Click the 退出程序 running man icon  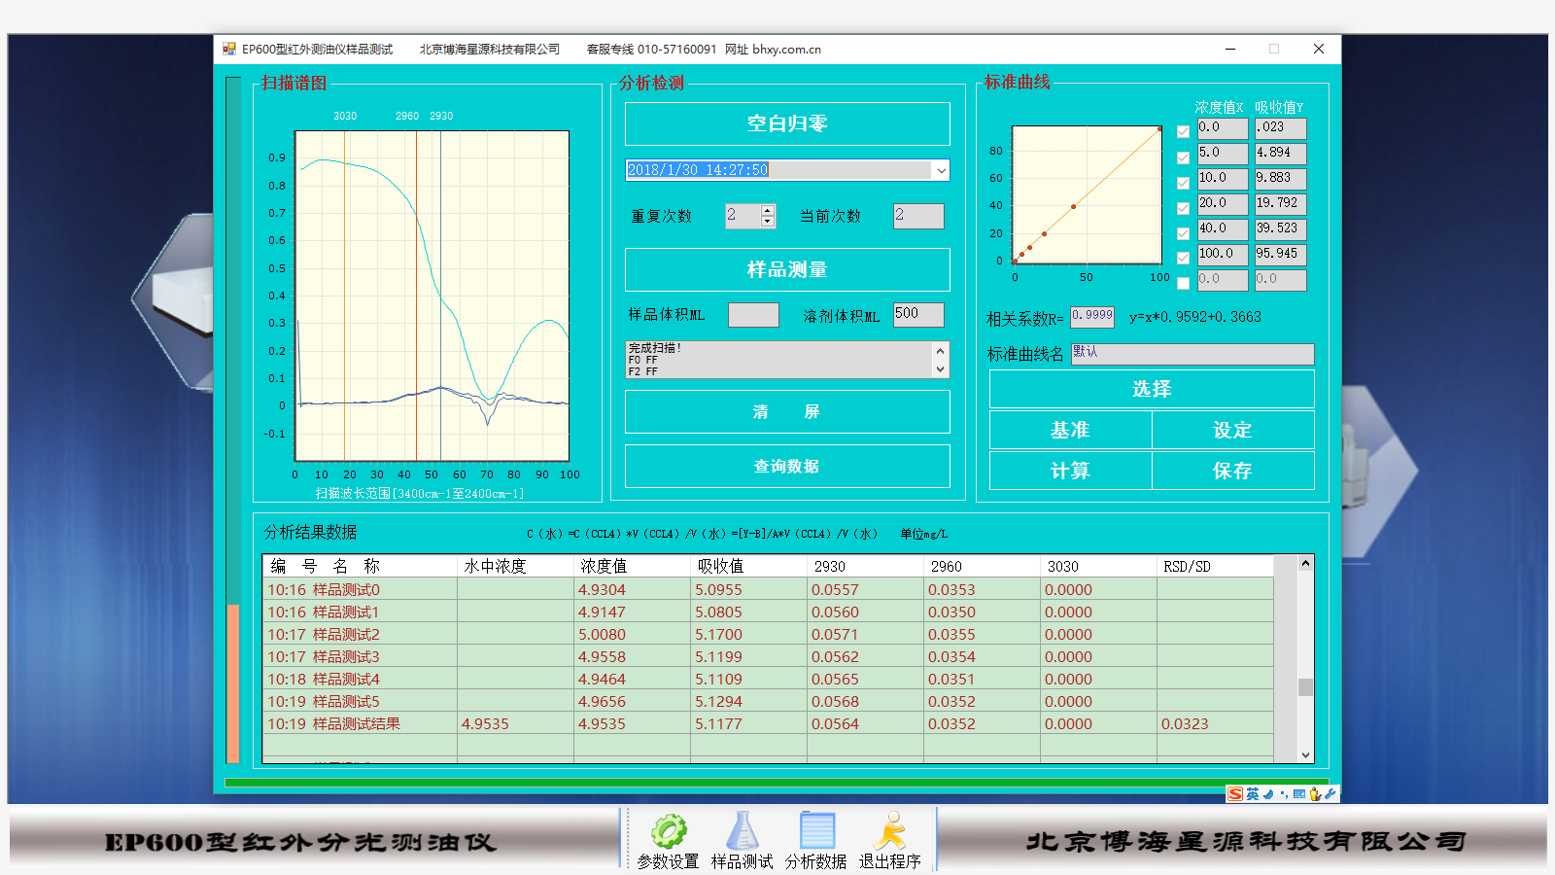[889, 832]
